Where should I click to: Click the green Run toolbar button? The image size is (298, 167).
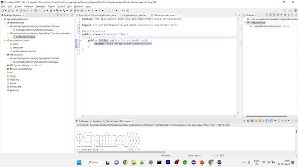[51, 11]
